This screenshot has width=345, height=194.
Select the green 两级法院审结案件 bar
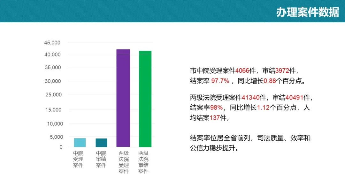[145, 99]
